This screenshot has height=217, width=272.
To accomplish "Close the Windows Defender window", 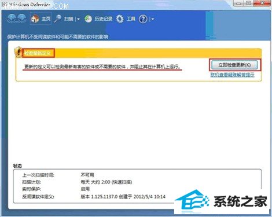I will click(262, 3).
